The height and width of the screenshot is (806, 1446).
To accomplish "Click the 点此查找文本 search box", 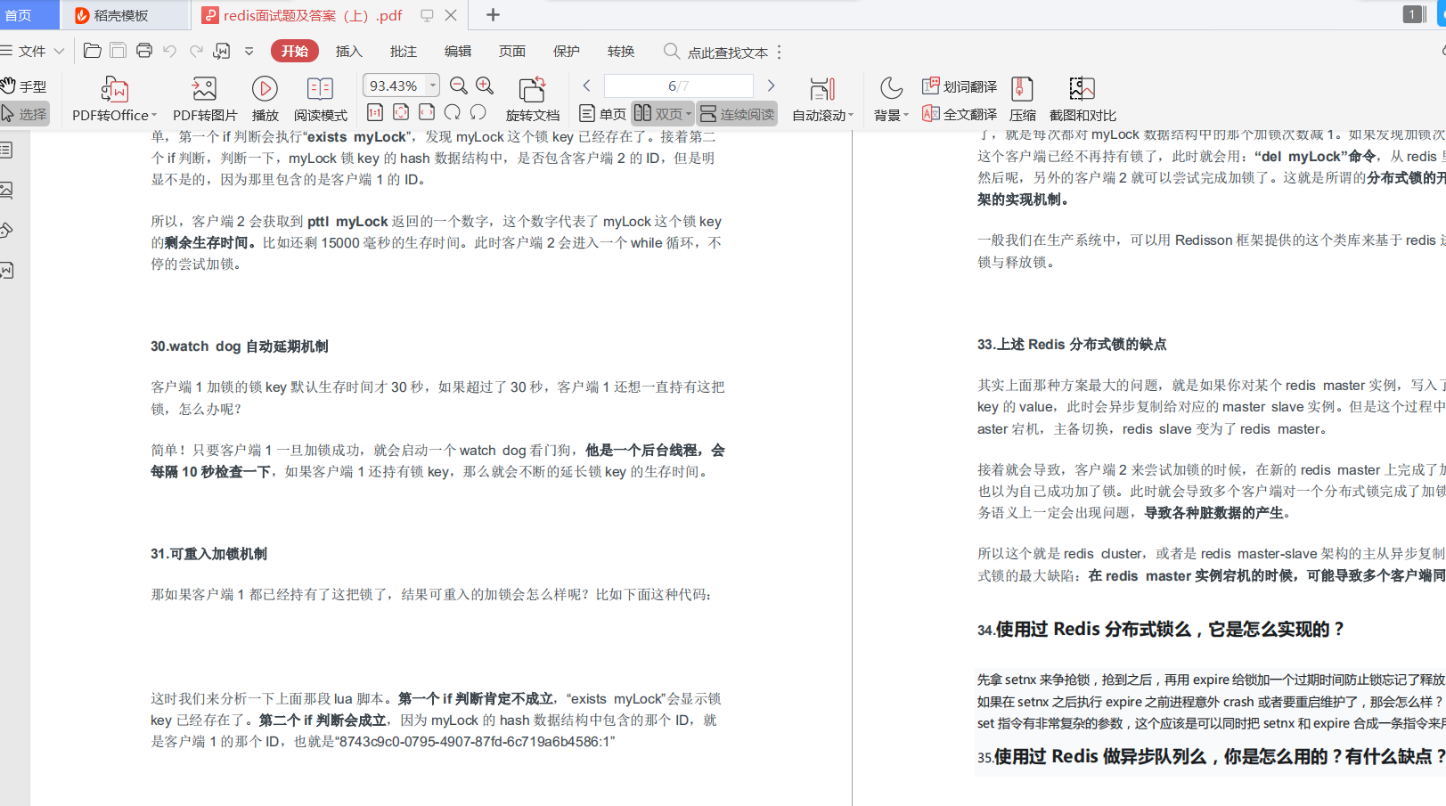I will [728, 53].
